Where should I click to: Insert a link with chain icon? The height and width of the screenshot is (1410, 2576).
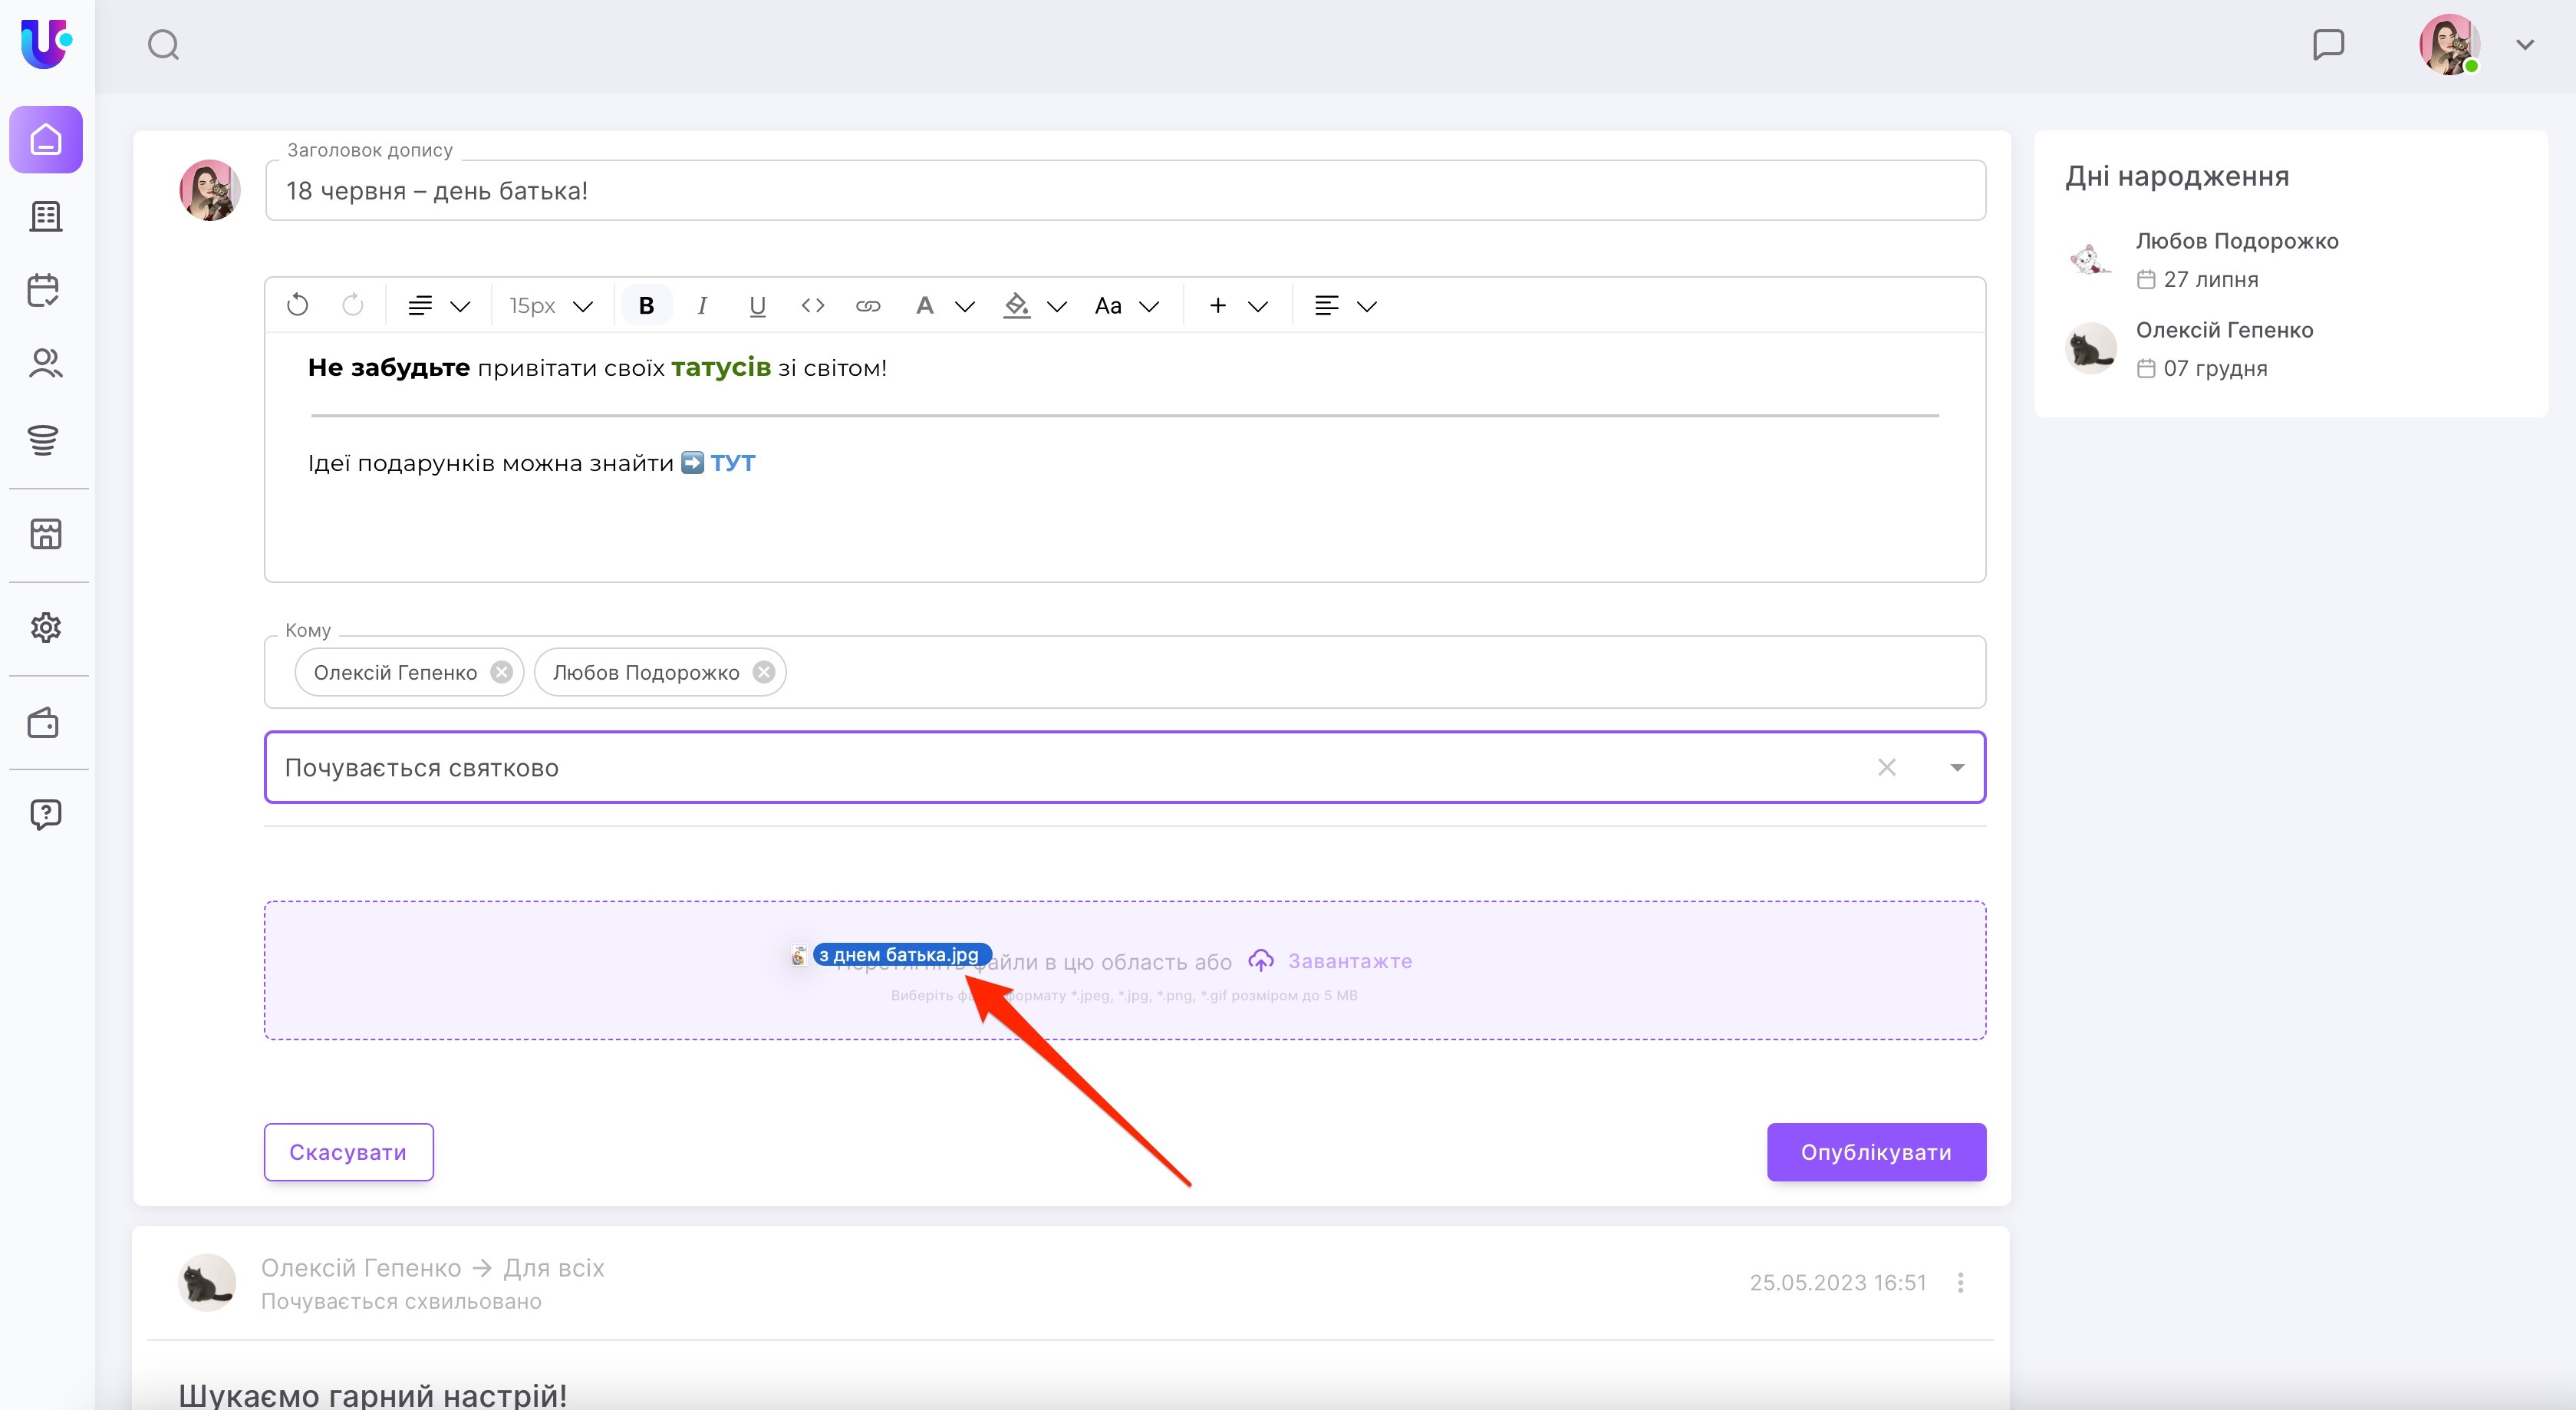[x=867, y=306]
